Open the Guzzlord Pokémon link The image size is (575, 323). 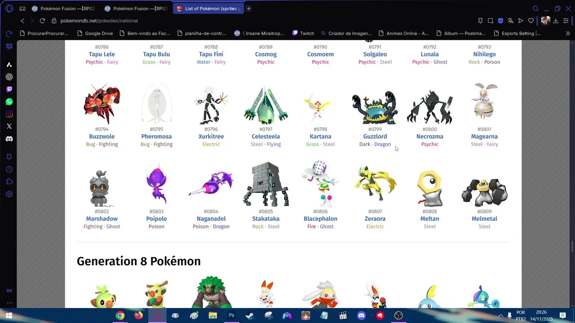tap(375, 136)
